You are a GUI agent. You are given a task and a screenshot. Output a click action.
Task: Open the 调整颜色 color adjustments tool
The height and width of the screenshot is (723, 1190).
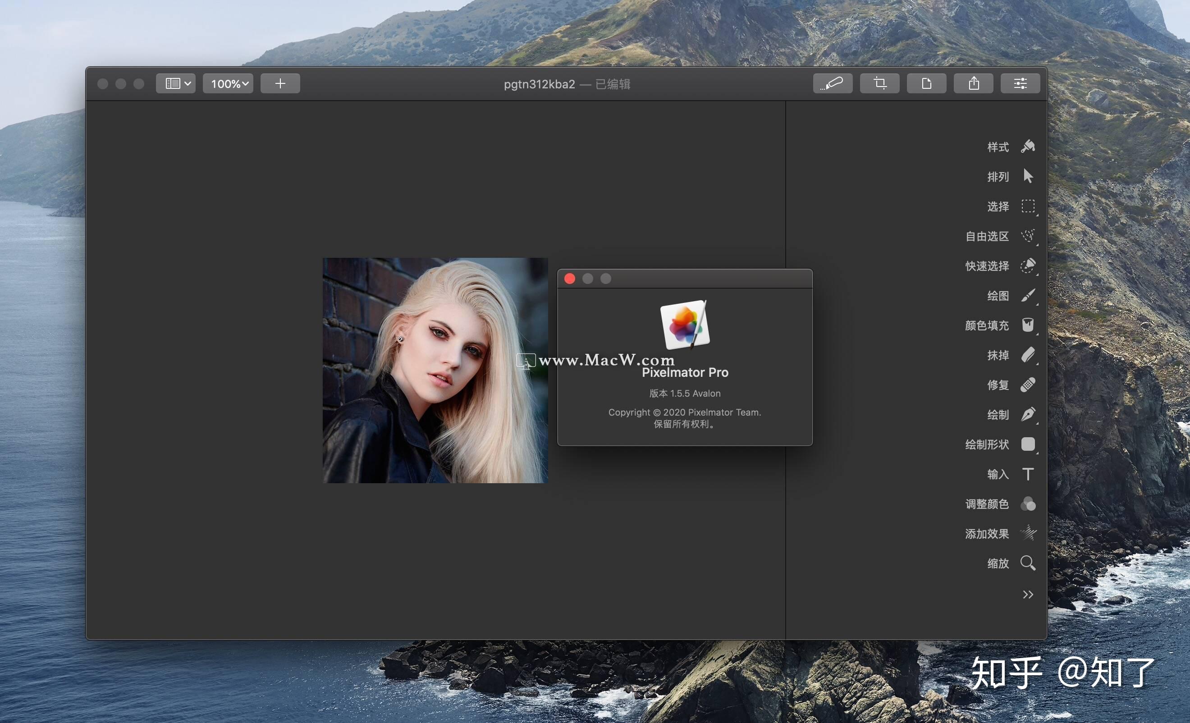click(x=1028, y=504)
